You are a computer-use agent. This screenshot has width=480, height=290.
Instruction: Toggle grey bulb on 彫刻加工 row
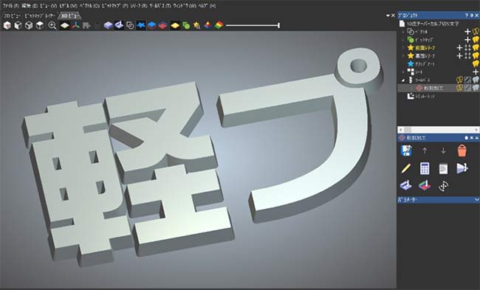pos(476,88)
